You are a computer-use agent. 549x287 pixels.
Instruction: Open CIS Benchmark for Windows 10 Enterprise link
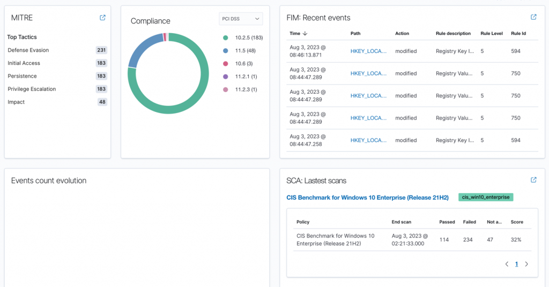pyautogui.click(x=367, y=198)
